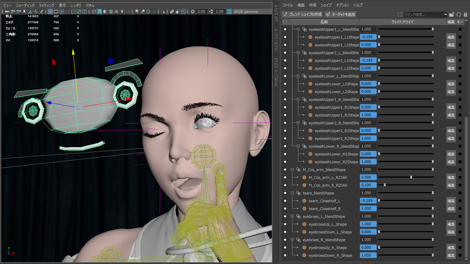Screen dimensions: 470x264
Task: Toggle the viewport bookmarks icon
Action: tap(24, 12)
